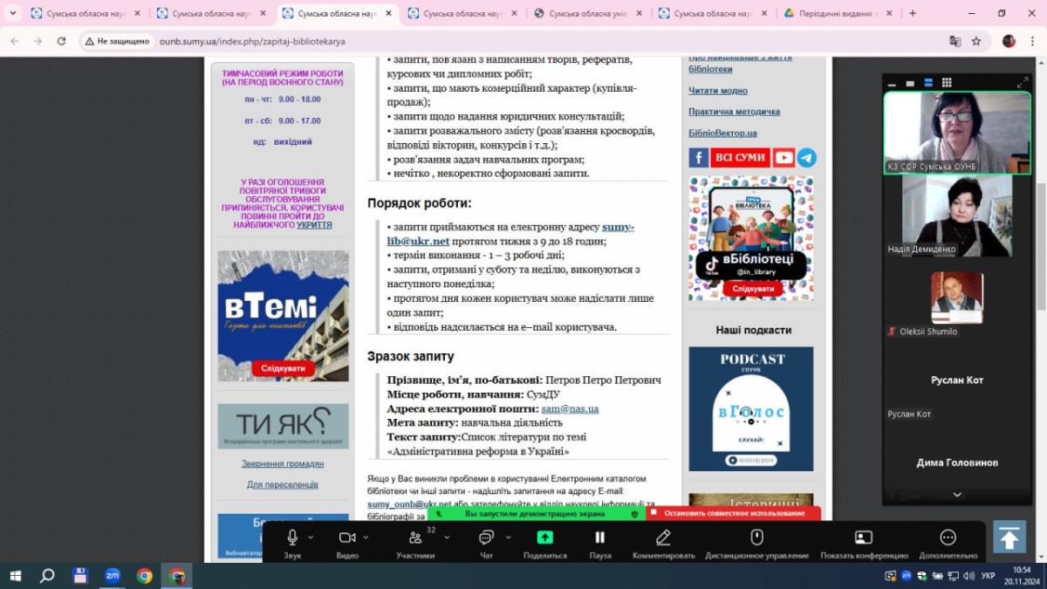Click the remote control mouse icon
Viewport: 1047px width, 589px height.
pos(756,538)
